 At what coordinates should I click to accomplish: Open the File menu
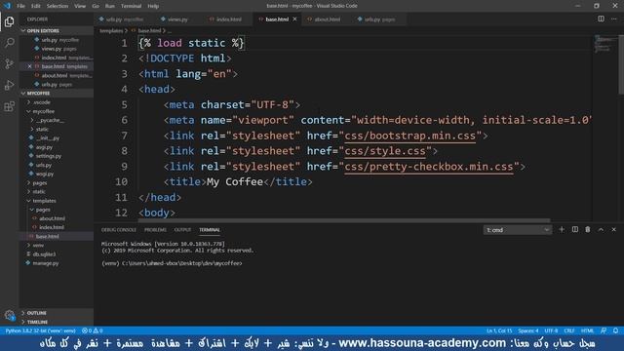coord(20,6)
